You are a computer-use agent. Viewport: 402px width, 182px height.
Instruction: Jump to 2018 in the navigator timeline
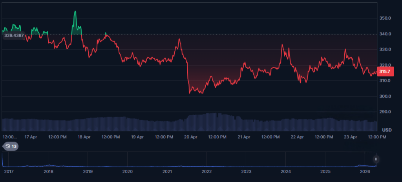pos(48,172)
